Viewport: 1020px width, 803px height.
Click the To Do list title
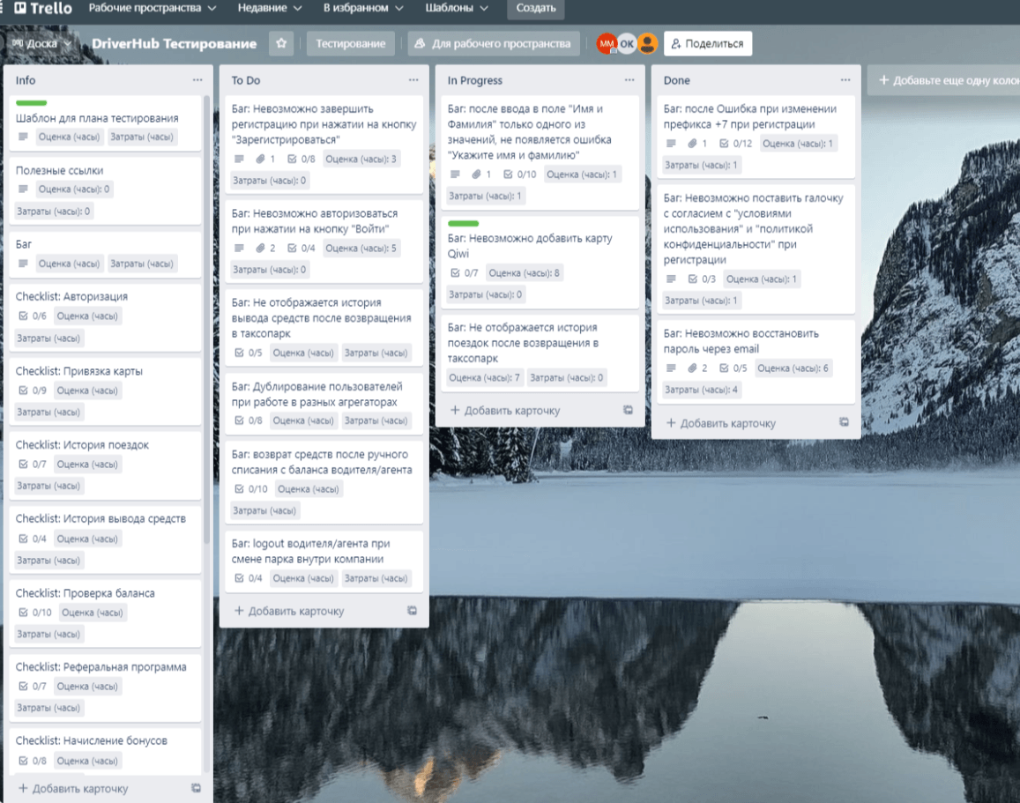pos(246,80)
